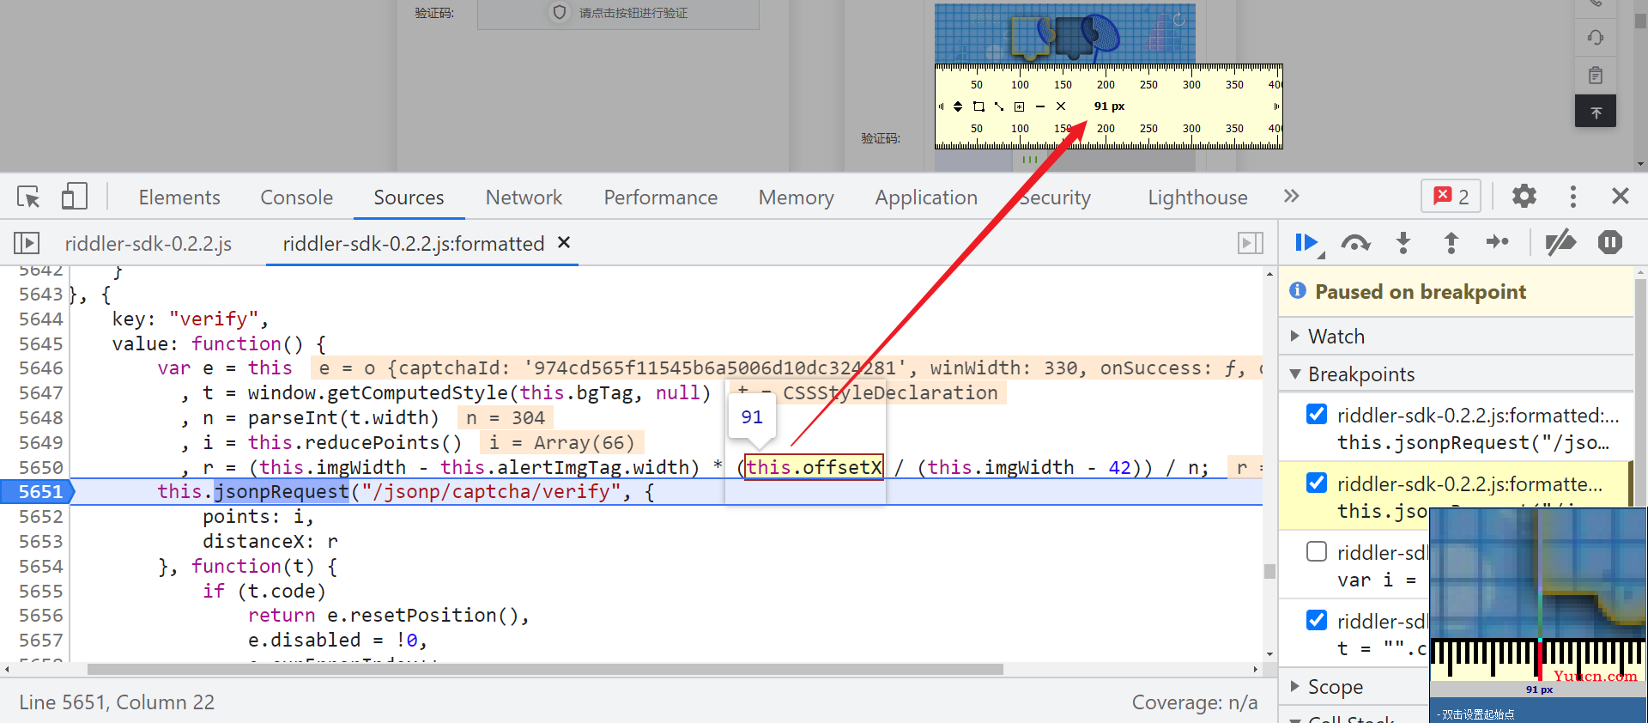Click the ruler's diagonal measure icon
This screenshot has width=1648, height=723.
(x=999, y=106)
